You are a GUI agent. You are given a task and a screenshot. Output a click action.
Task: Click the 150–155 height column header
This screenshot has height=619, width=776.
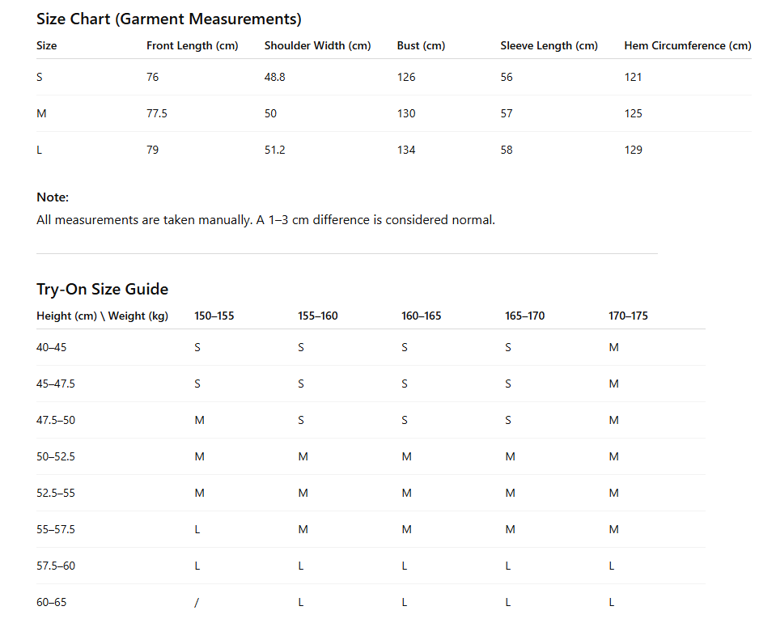(x=214, y=316)
